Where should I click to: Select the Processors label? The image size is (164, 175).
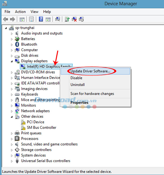[30, 139]
